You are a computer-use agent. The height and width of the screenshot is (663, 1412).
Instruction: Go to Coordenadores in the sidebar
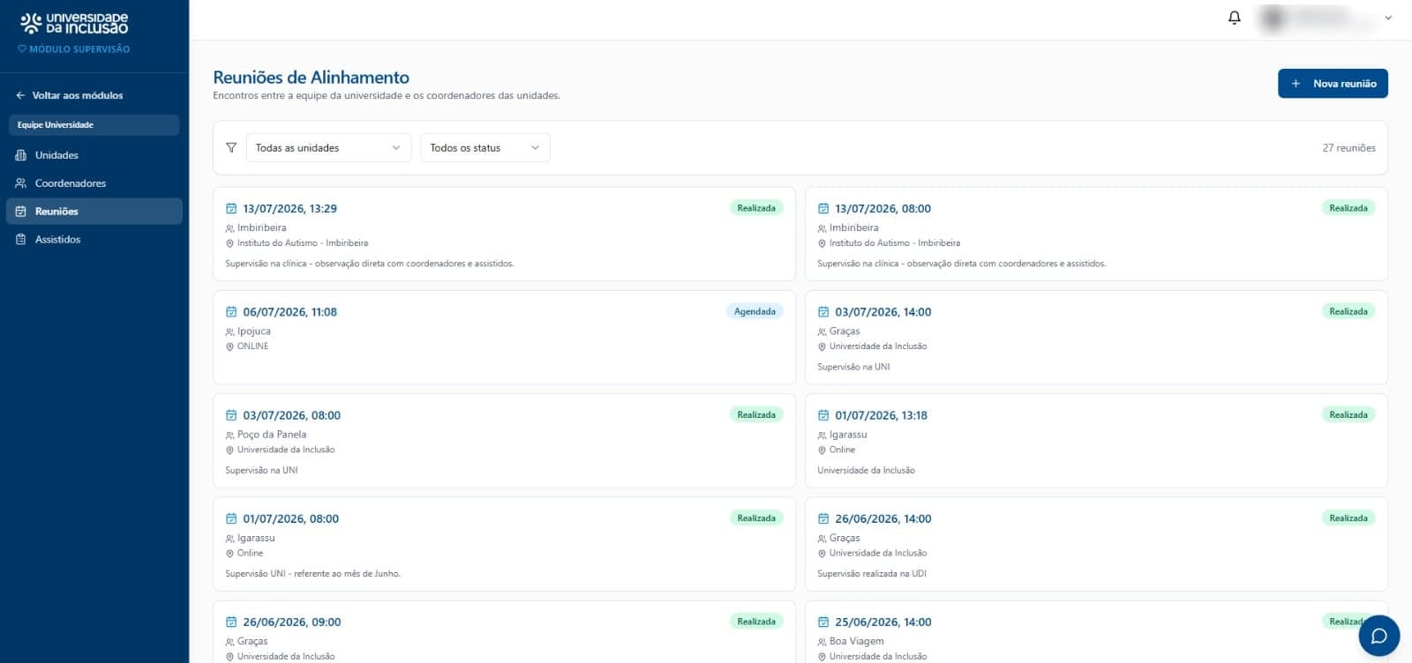[94, 183]
